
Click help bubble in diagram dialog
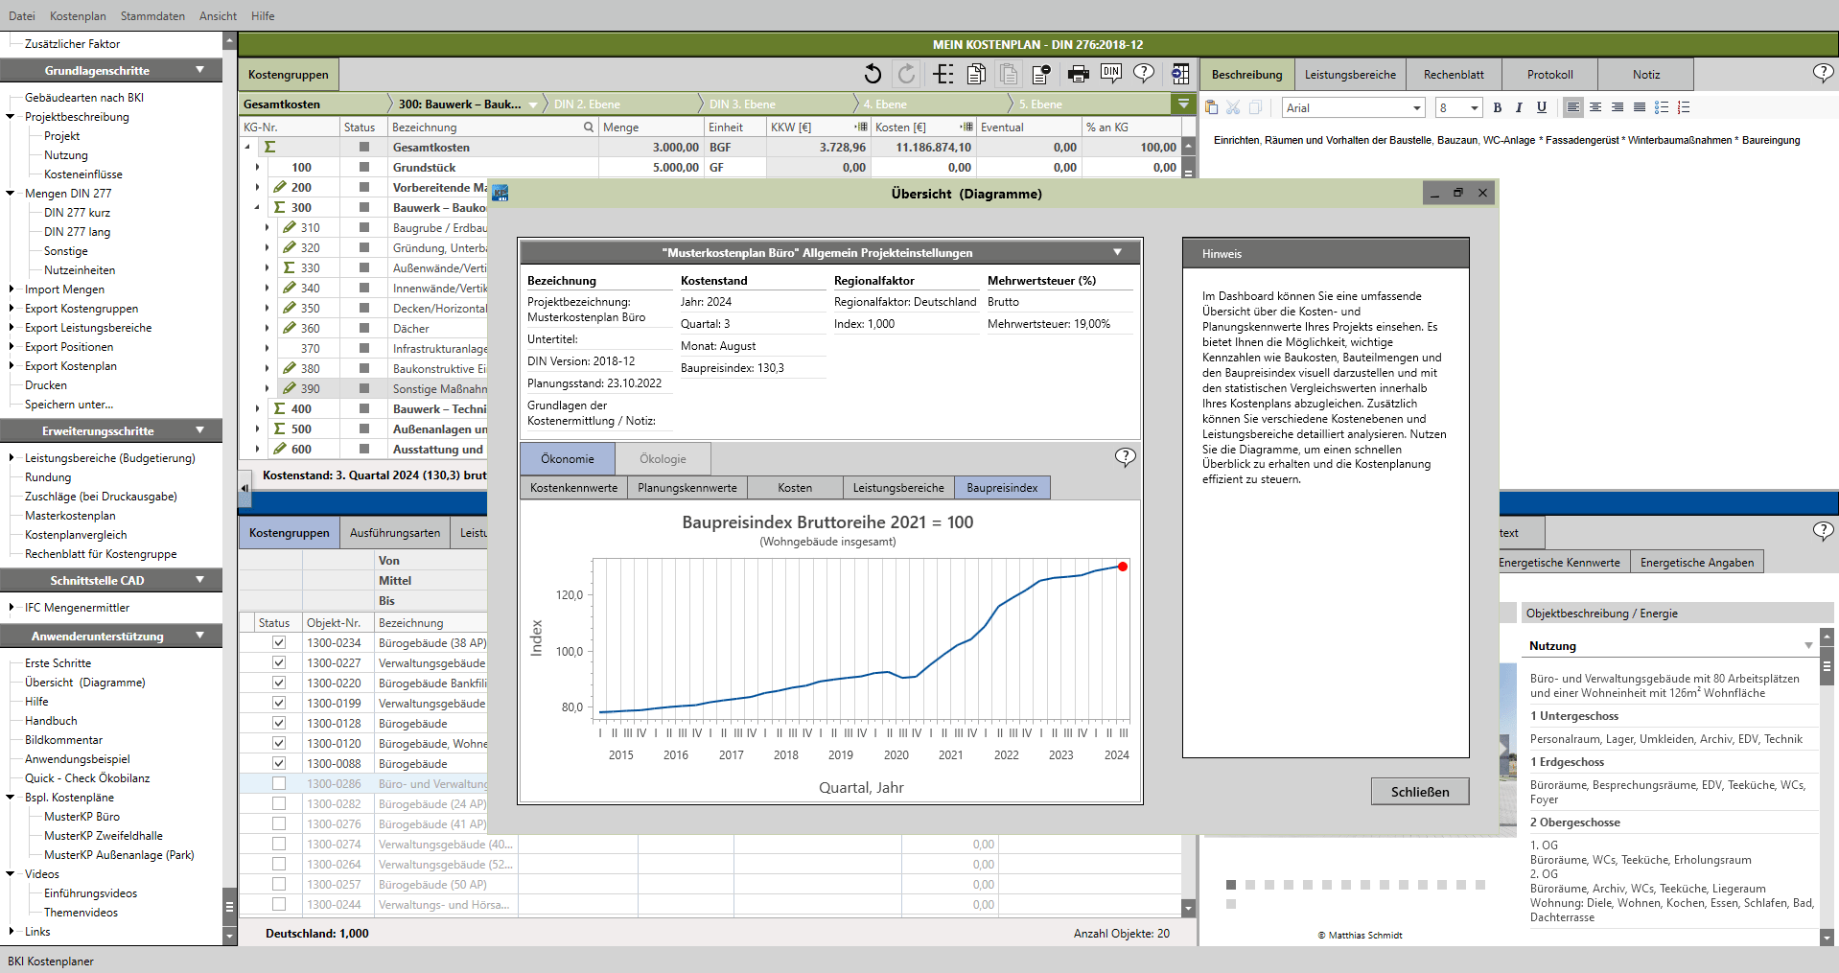click(1125, 457)
